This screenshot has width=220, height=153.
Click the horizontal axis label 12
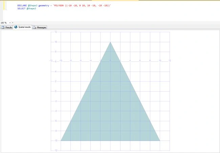point(170,60)
